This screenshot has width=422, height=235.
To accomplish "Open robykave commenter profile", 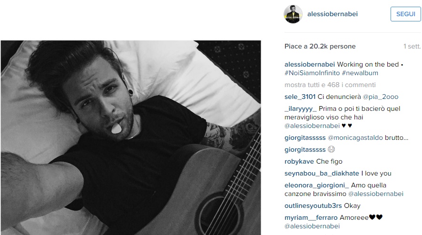I will (299, 162).
